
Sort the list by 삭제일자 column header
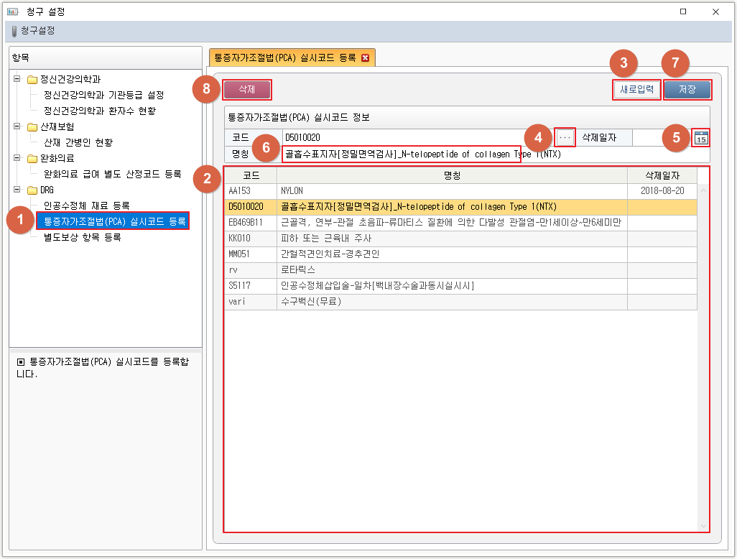[x=662, y=175]
